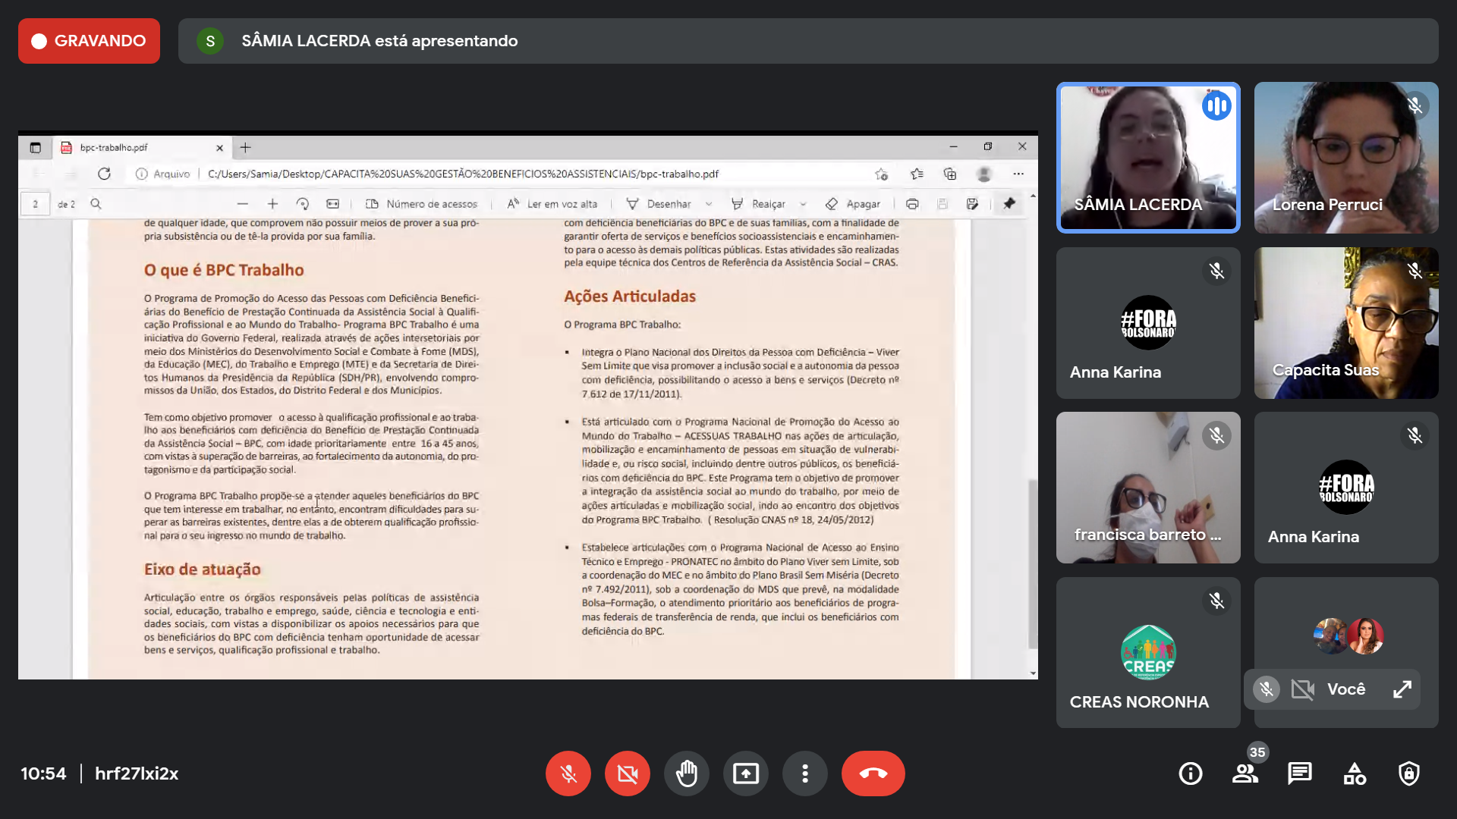The image size is (1457, 819).
Task: Toggle mic on the Você self tile
Action: [1266, 689]
